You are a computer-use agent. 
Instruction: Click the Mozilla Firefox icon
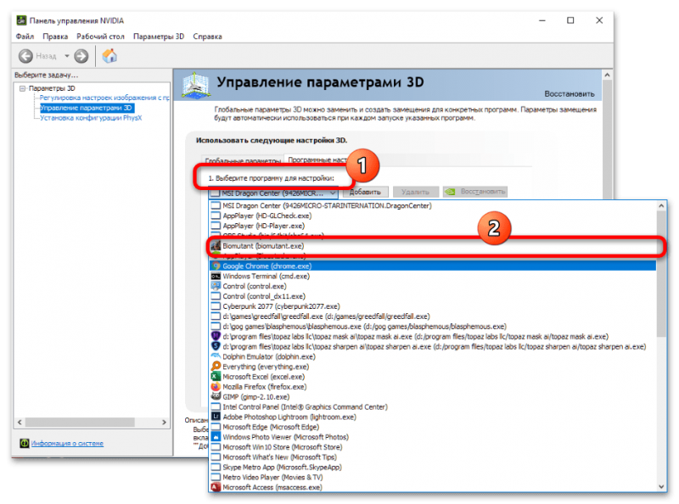coord(216,387)
